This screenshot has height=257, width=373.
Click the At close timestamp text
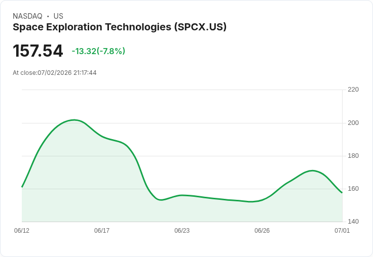pos(55,73)
